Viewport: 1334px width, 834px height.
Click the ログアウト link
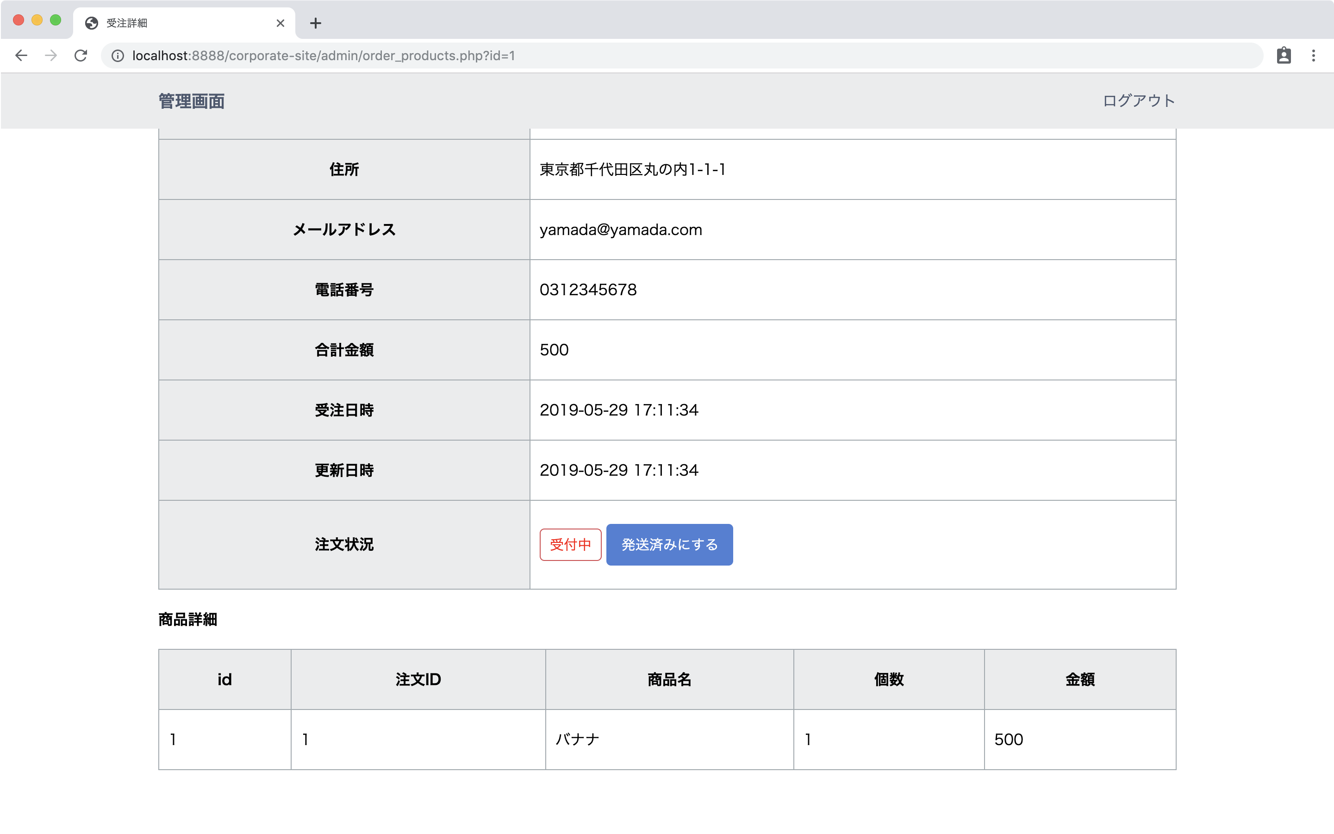pyautogui.click(x=1139, y=101)
